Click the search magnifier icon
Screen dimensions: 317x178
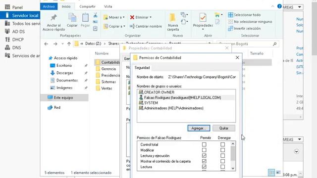[274, 44]
